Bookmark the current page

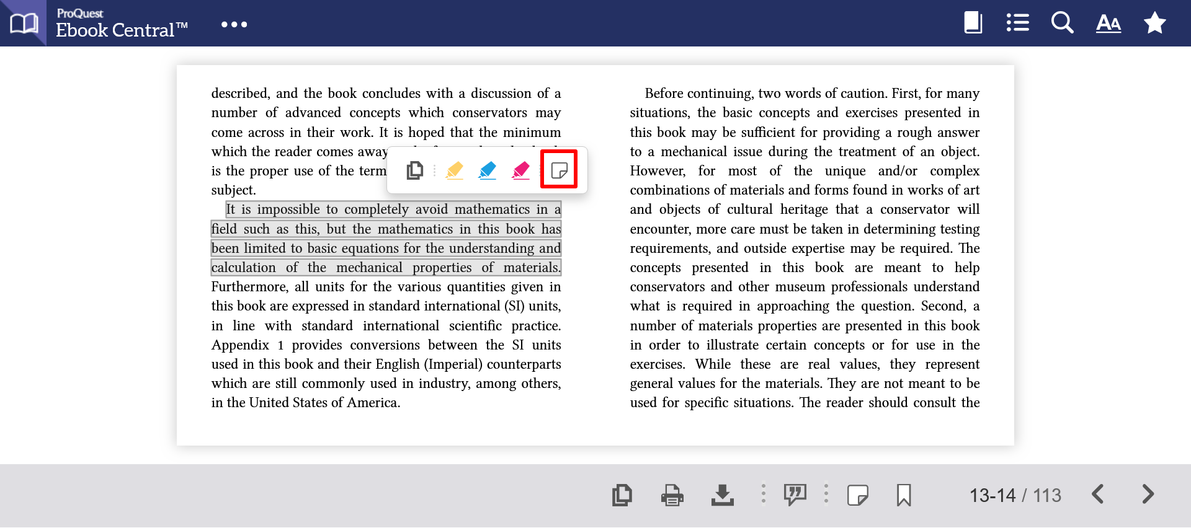tap(904, 495)
